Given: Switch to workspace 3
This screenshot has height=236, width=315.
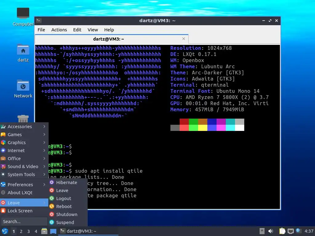Looking at the screenshot, I should [x=29, y=231].
